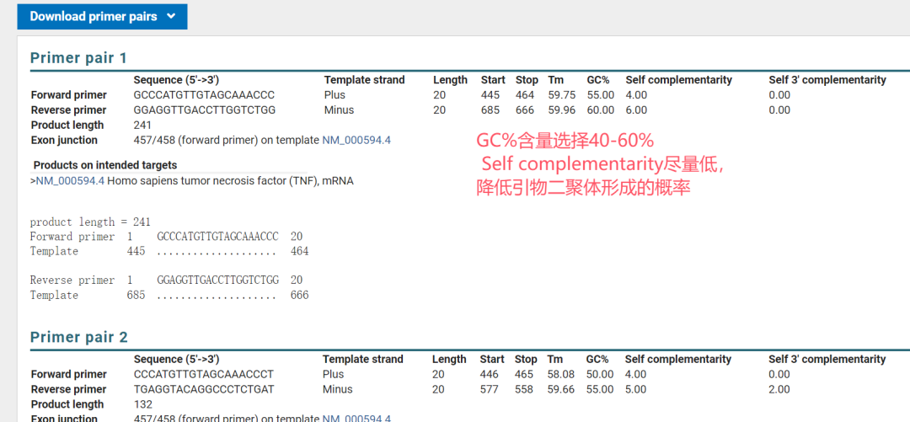Open the Download primer pairs dropdown
The width and height of the screenshot is (910, 422).
tap(93, 17)
